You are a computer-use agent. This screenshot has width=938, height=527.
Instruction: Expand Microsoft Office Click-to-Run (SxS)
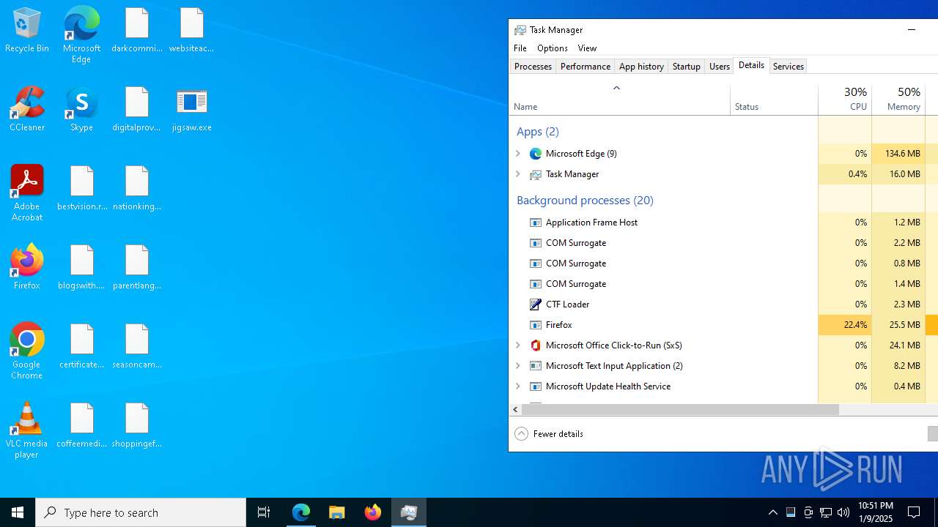click(x=518, y=345)
